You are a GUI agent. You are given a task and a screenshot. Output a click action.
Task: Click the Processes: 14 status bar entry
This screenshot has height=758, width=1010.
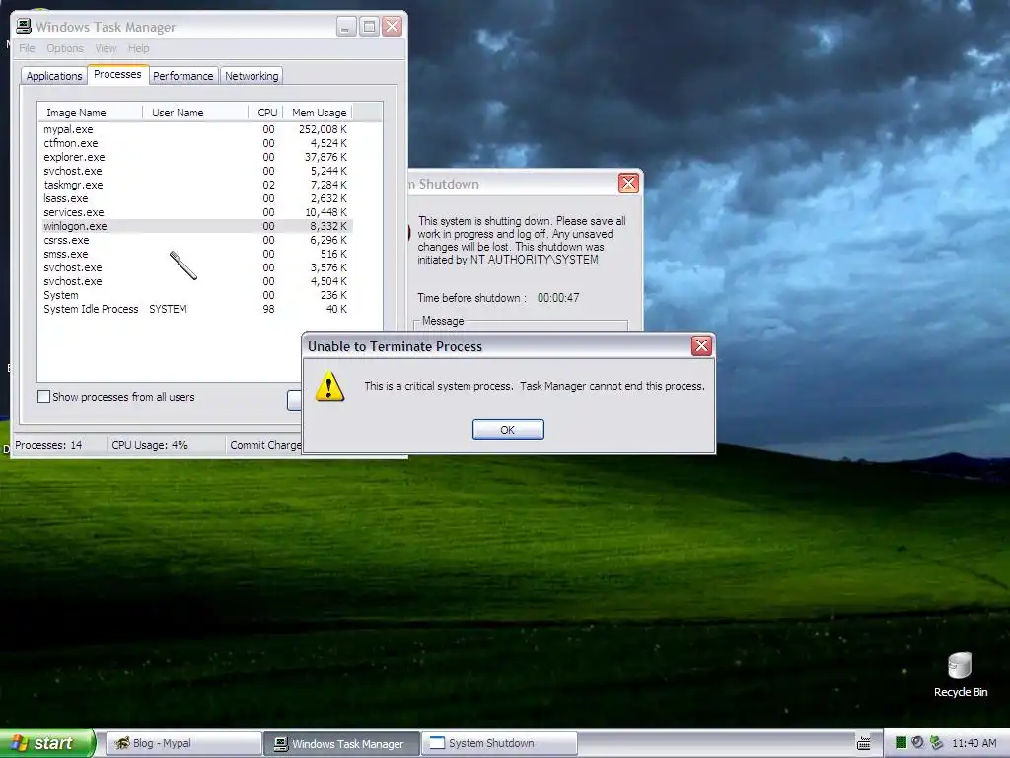coord(48,445)
